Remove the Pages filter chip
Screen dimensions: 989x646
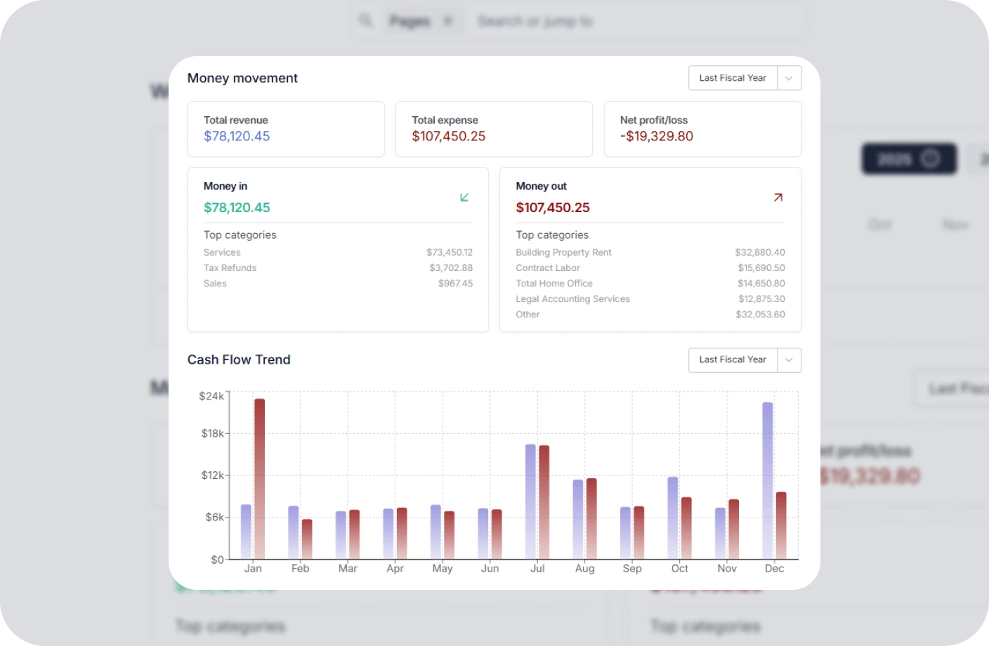[x=447, y=21]
